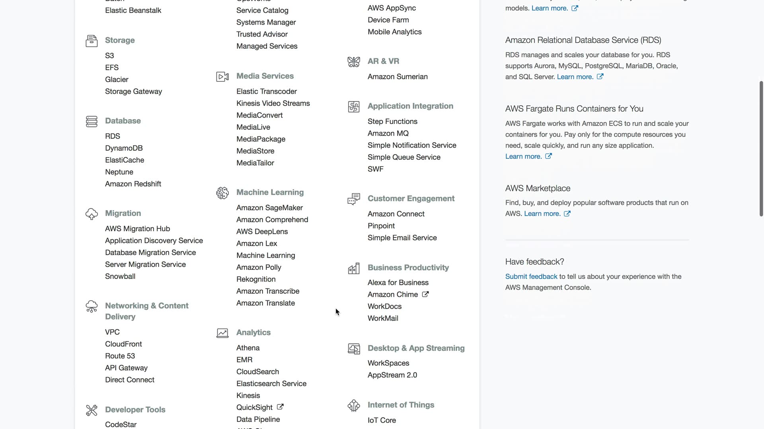Open Learn more link under AWS Marketplace
Image resolution: width=764 pixels, height=429 pixels.
(x=542, y=214)
